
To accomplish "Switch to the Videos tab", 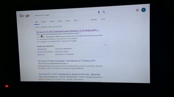I will coord(52,21).
